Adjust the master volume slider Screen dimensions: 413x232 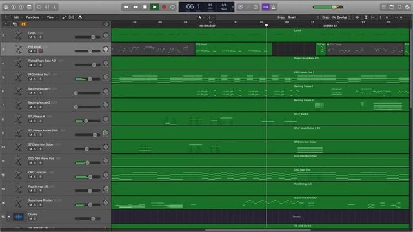coord(328,7)
